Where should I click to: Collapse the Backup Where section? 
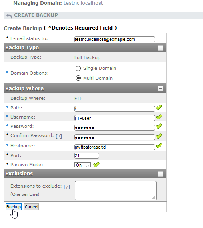pos(161,89)
